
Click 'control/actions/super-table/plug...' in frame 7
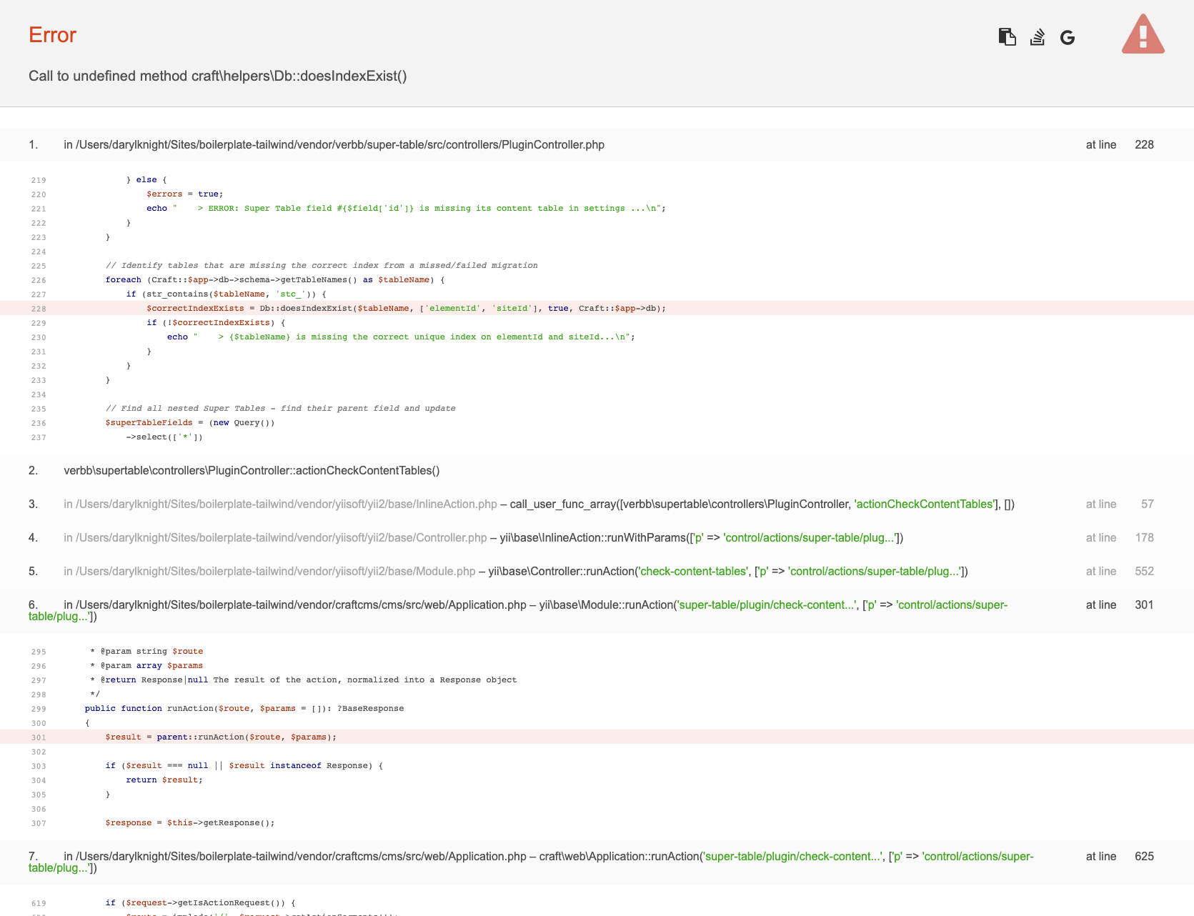click(977, 856)
